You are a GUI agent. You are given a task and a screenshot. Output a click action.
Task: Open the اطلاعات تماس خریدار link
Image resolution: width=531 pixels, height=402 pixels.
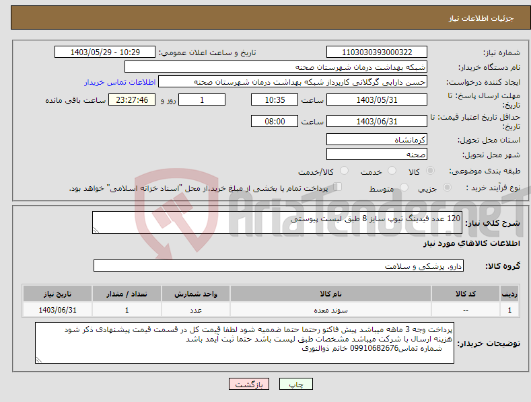tap(120, 82)
